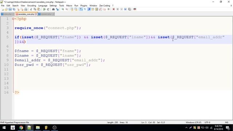
Task: Cut selection with the scissors icon
Action: point(31,9)
